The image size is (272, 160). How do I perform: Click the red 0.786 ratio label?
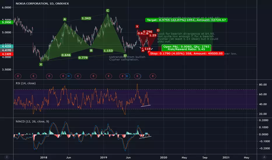[x=148, y=31]
